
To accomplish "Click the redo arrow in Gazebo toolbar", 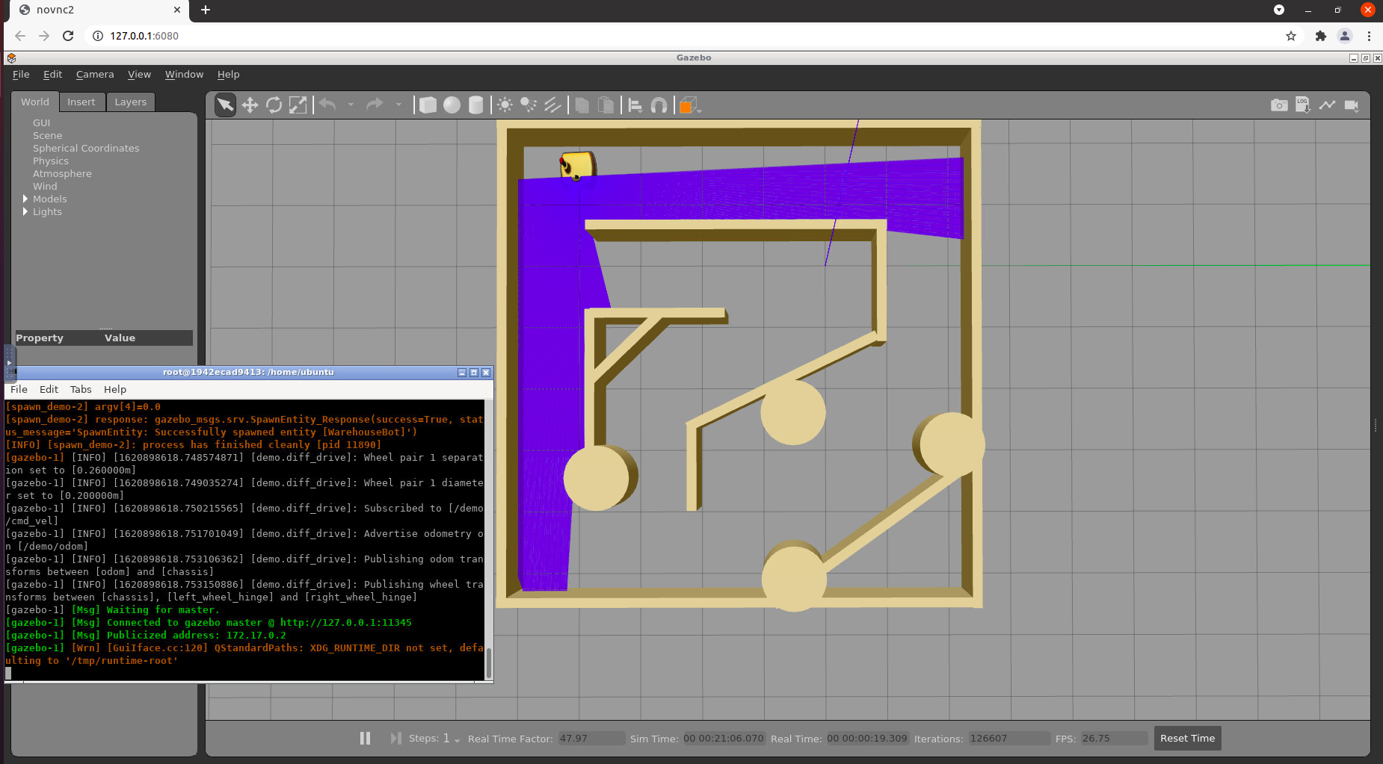I will 375,105.
